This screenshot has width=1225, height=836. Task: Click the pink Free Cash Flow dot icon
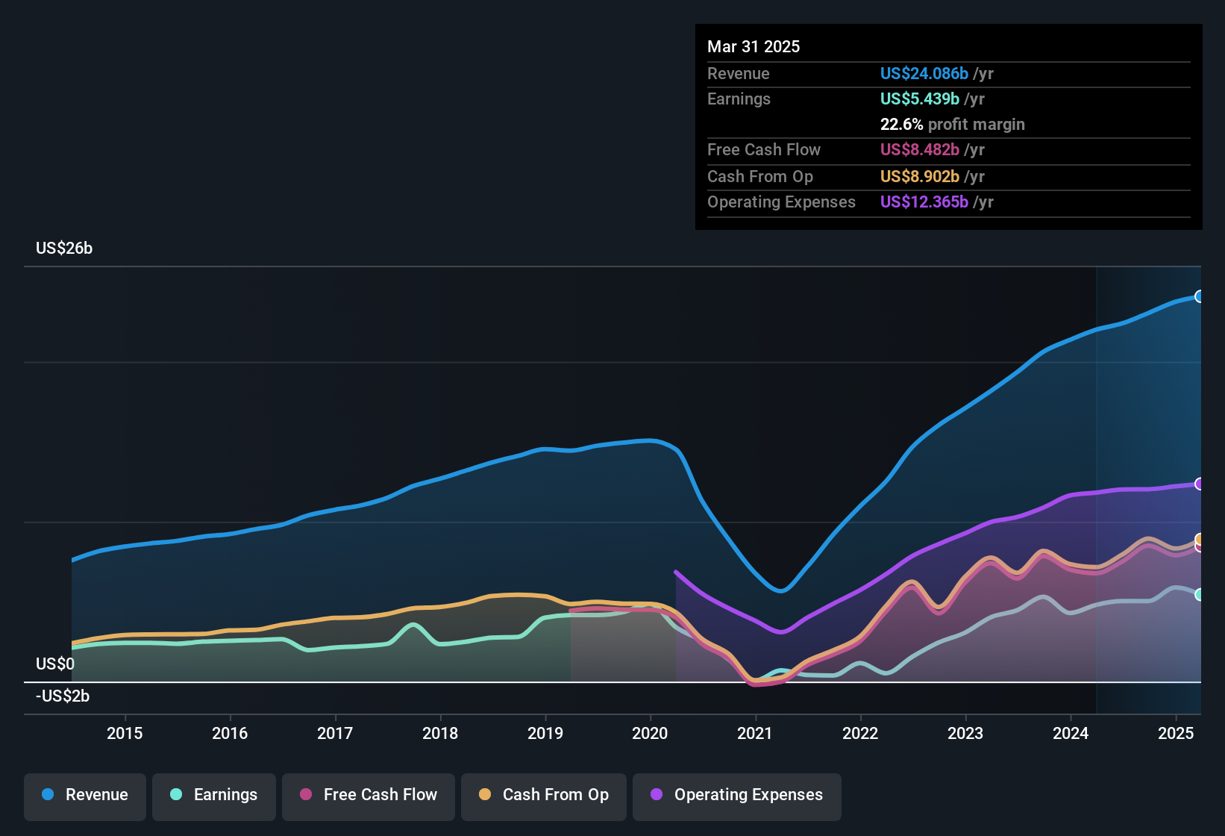[305, 795]
